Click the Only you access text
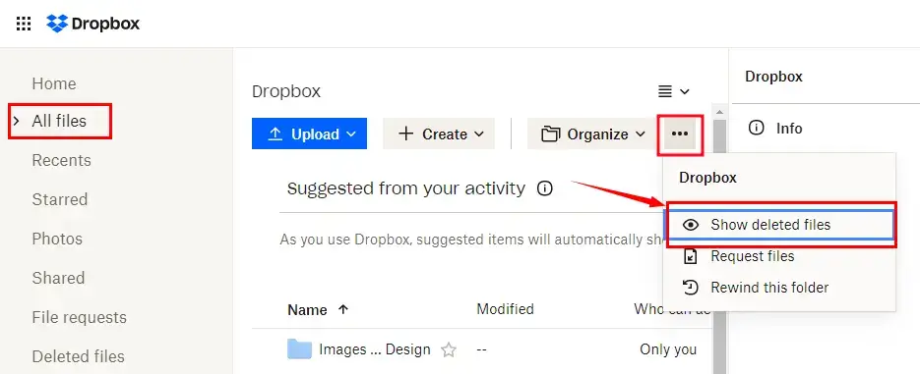This screenshot has width=920, height=374. [x=668, y=350]
